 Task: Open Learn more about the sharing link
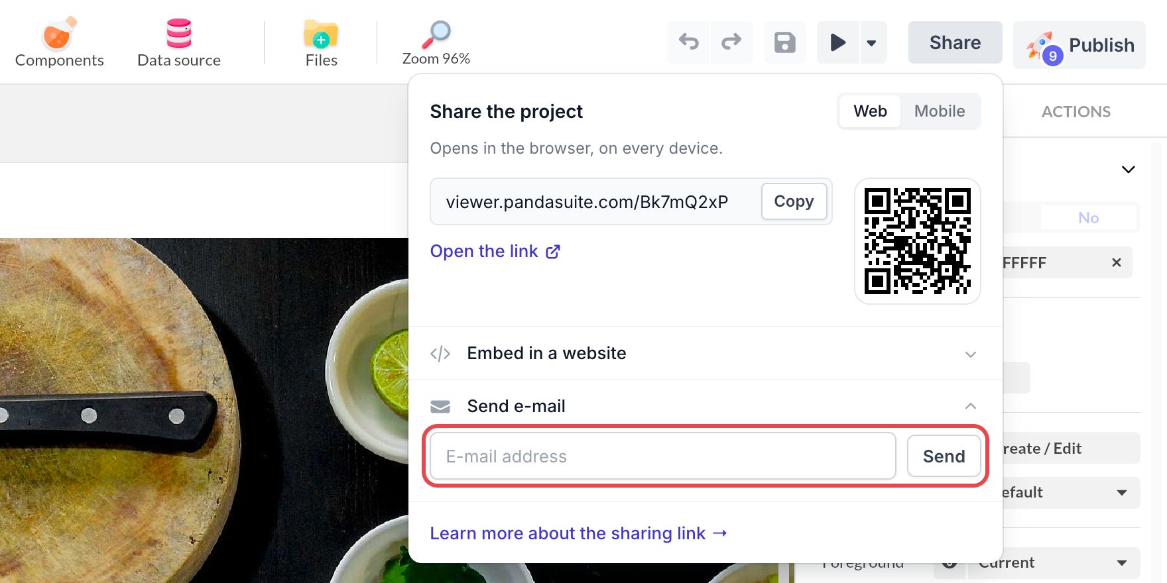[x=579, y=533]
